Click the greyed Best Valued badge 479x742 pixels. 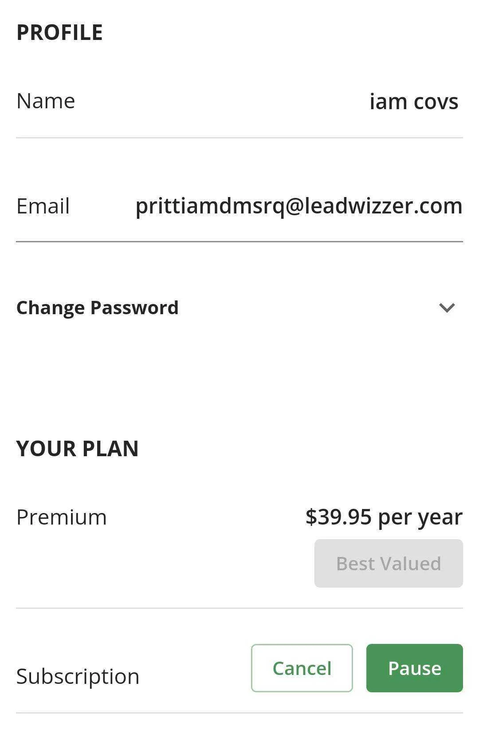click(x=389, y=564)
